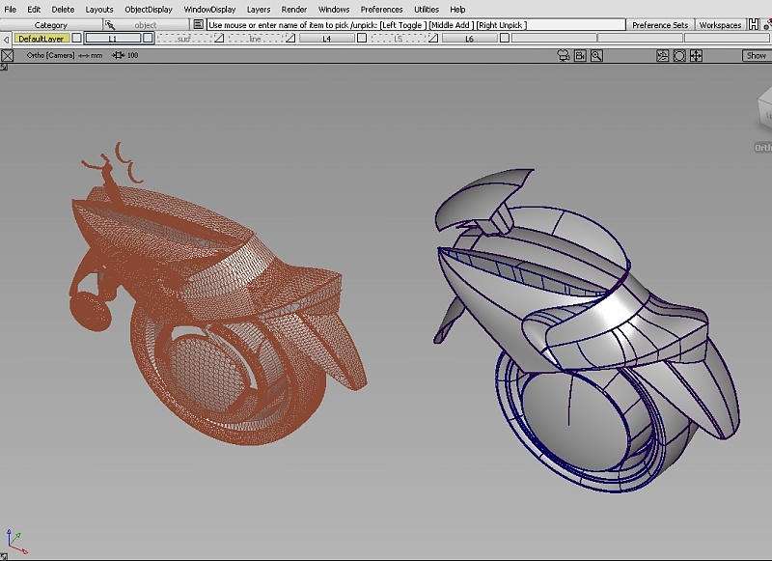Click the zoom magnifier icon

[x=596, y=56]
